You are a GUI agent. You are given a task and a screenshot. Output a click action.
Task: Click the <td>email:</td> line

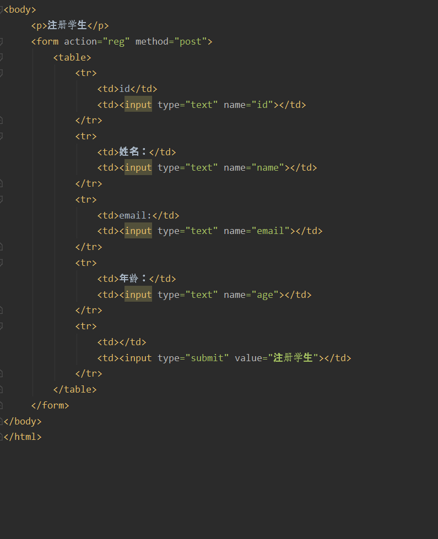coord(138,215)
